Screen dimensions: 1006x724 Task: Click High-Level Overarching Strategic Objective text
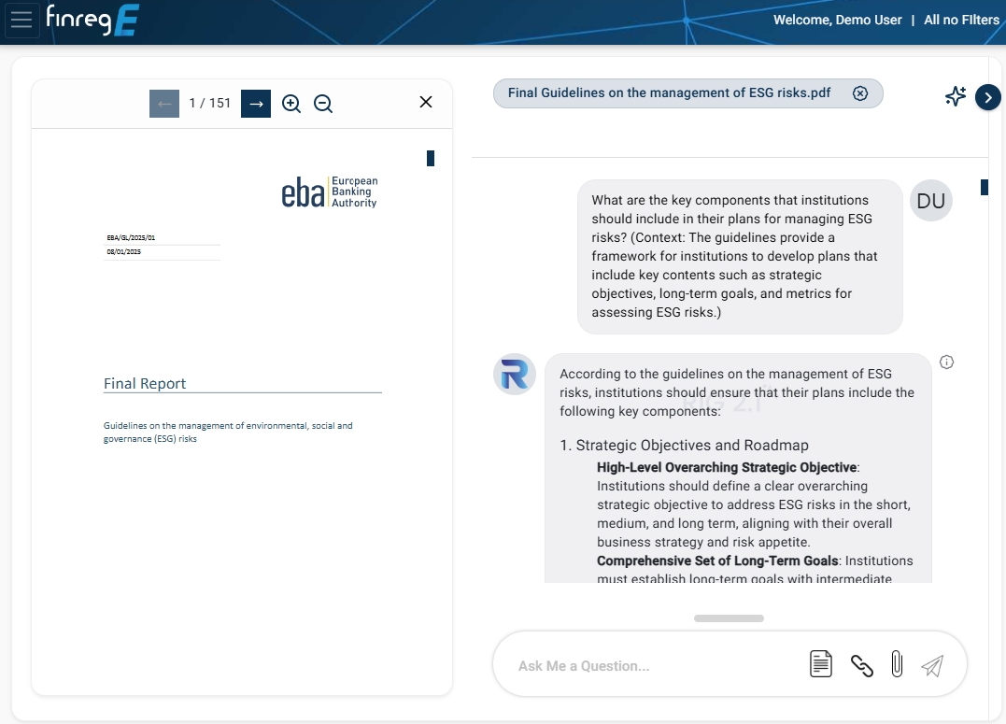pos(727,467)
